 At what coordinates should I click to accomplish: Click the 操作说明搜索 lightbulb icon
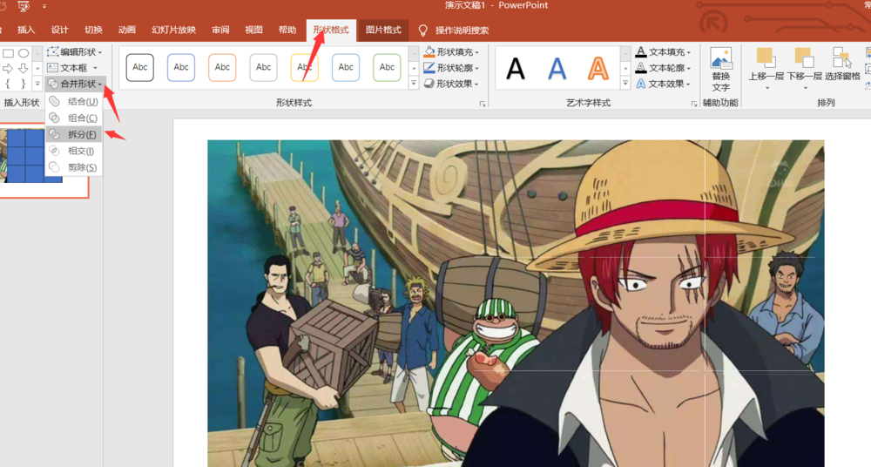pos(423,30)
